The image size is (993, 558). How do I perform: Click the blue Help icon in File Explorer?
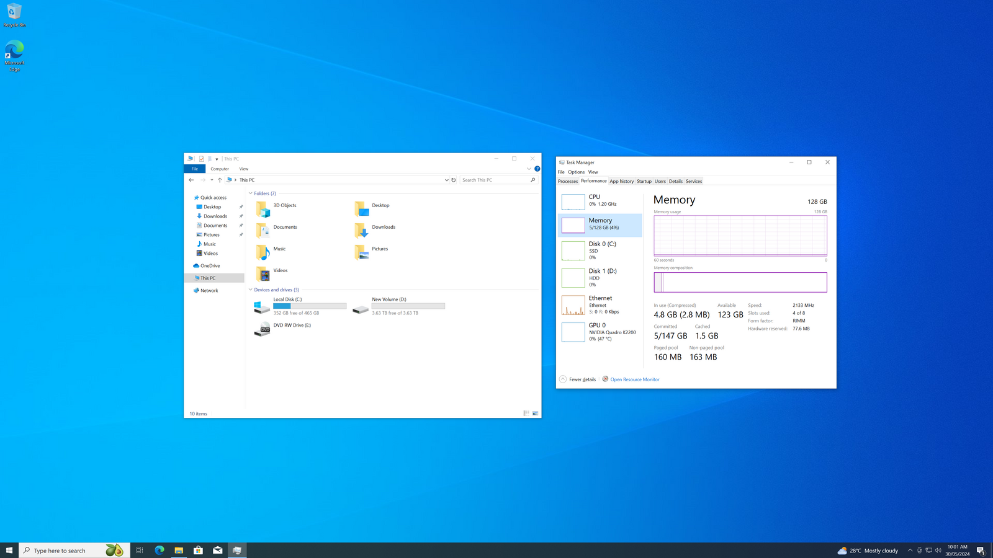537,169
